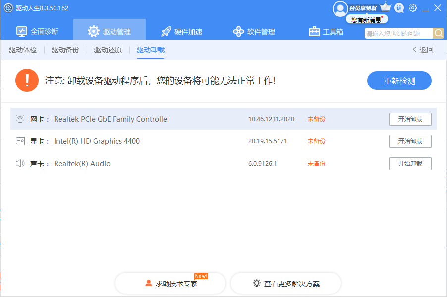Open the complaint feedback bubble icon

[399, 8]
